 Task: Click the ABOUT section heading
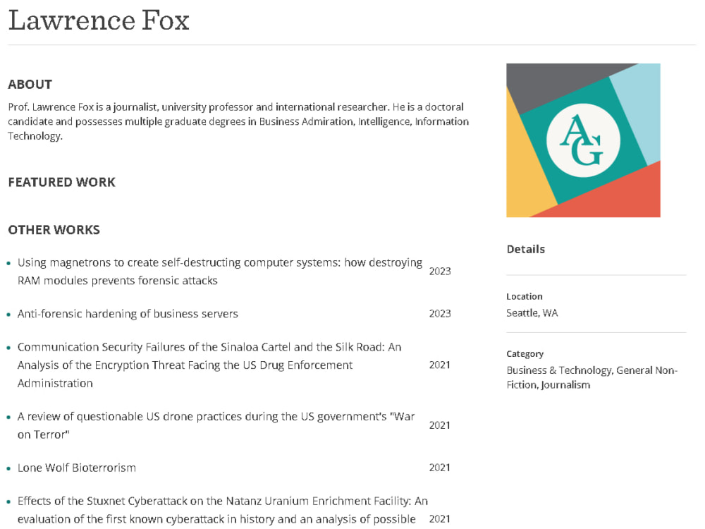click(30, 84)
